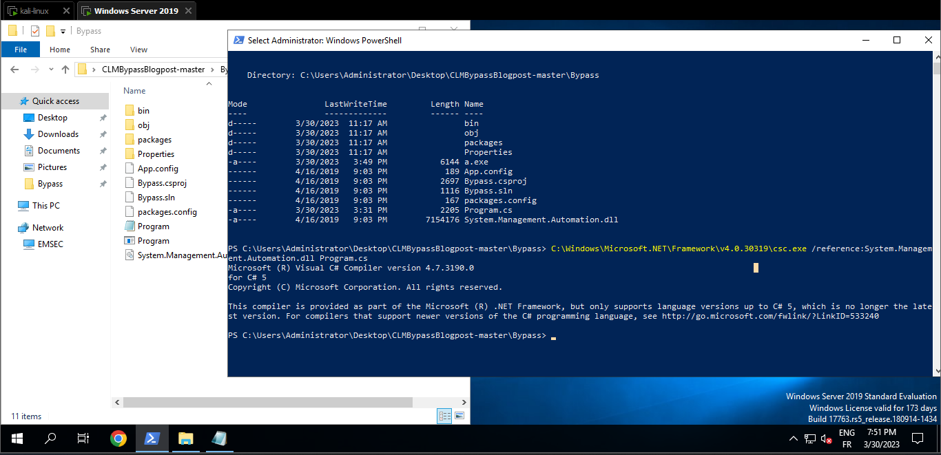Image resolution: width=941 pixels, height=455 pixels.
Task: Switch Explorer to Details view
Action: point(444,416)
